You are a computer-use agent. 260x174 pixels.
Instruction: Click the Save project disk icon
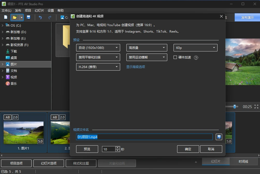point(28,17)
